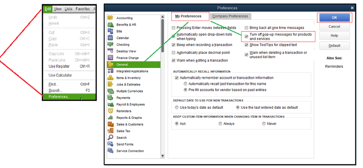The height and width of the screenshot is (168, 363).
Task: Open the Sales Tax icon
Action: coord(110,131)
